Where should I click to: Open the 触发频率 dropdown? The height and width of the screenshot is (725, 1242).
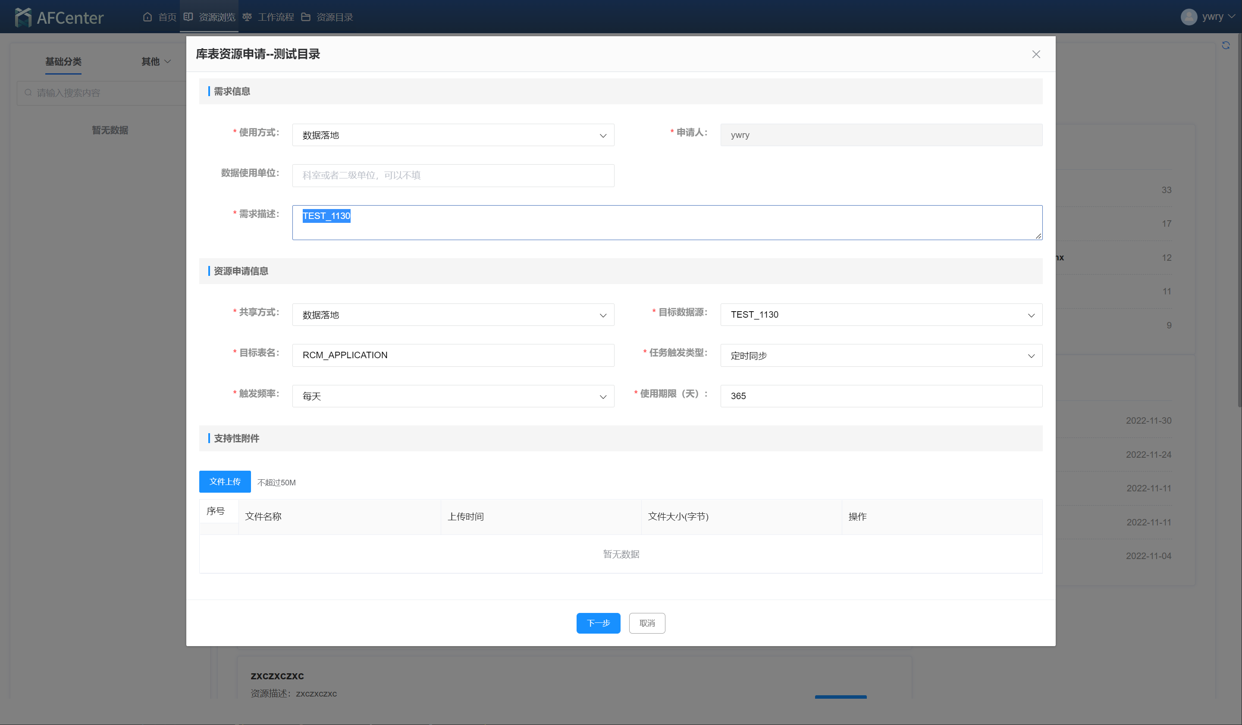tap(453, 396)
